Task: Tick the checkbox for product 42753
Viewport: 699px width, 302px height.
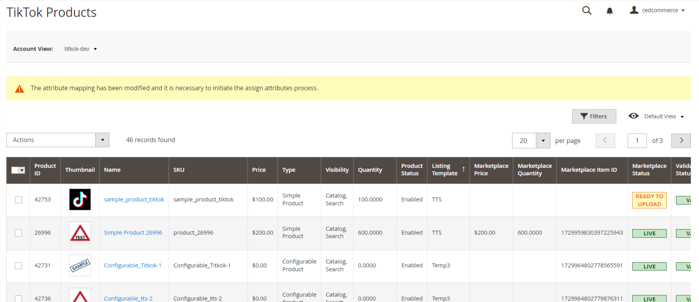Action: 18,200
